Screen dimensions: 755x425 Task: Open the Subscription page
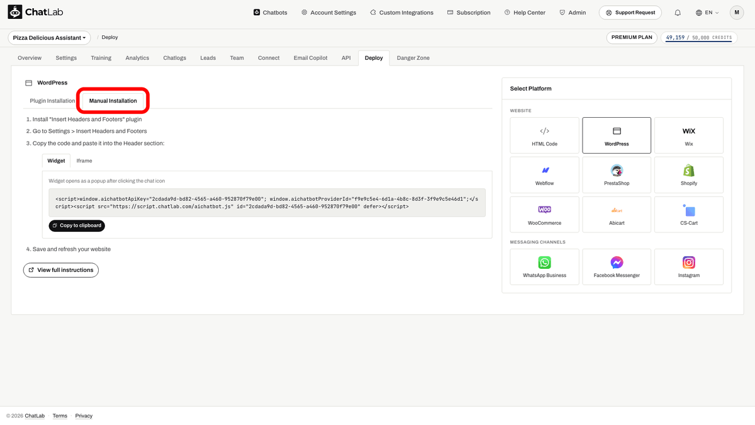[469, 13]
